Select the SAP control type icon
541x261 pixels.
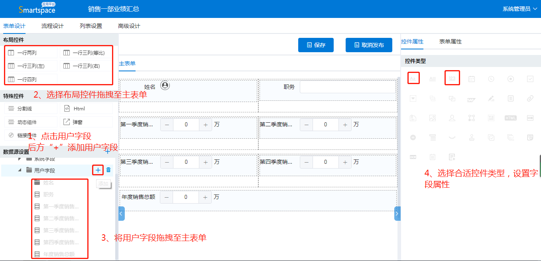(x=472, y=100)
